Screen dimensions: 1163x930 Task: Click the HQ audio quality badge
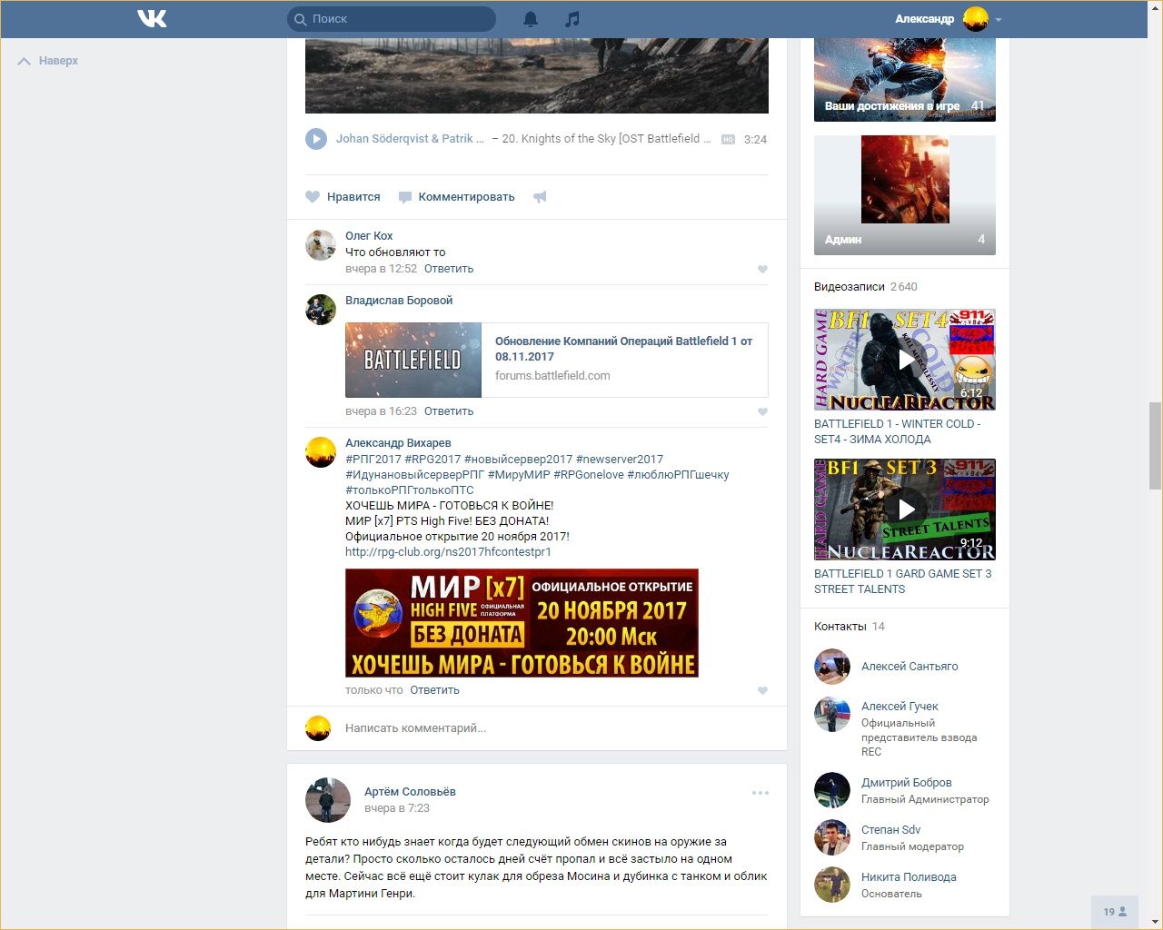tap(728, 140)
